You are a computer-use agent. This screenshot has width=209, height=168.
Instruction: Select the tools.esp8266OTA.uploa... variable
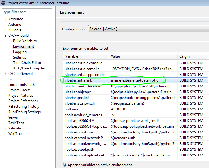click(x=86, y=126)
